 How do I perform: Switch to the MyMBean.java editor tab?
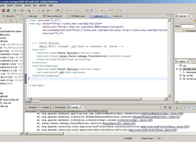78,16
